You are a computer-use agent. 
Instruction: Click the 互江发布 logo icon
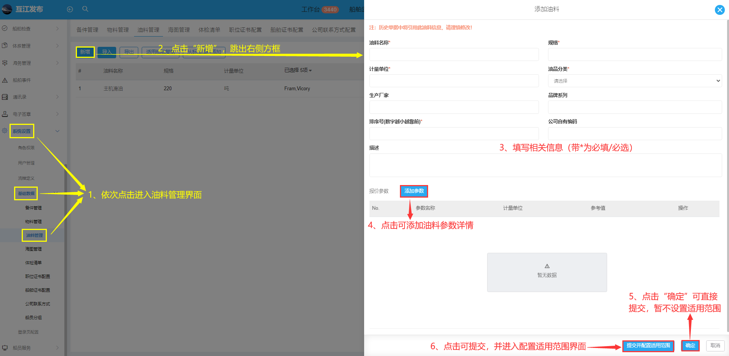tap(7, 9)
